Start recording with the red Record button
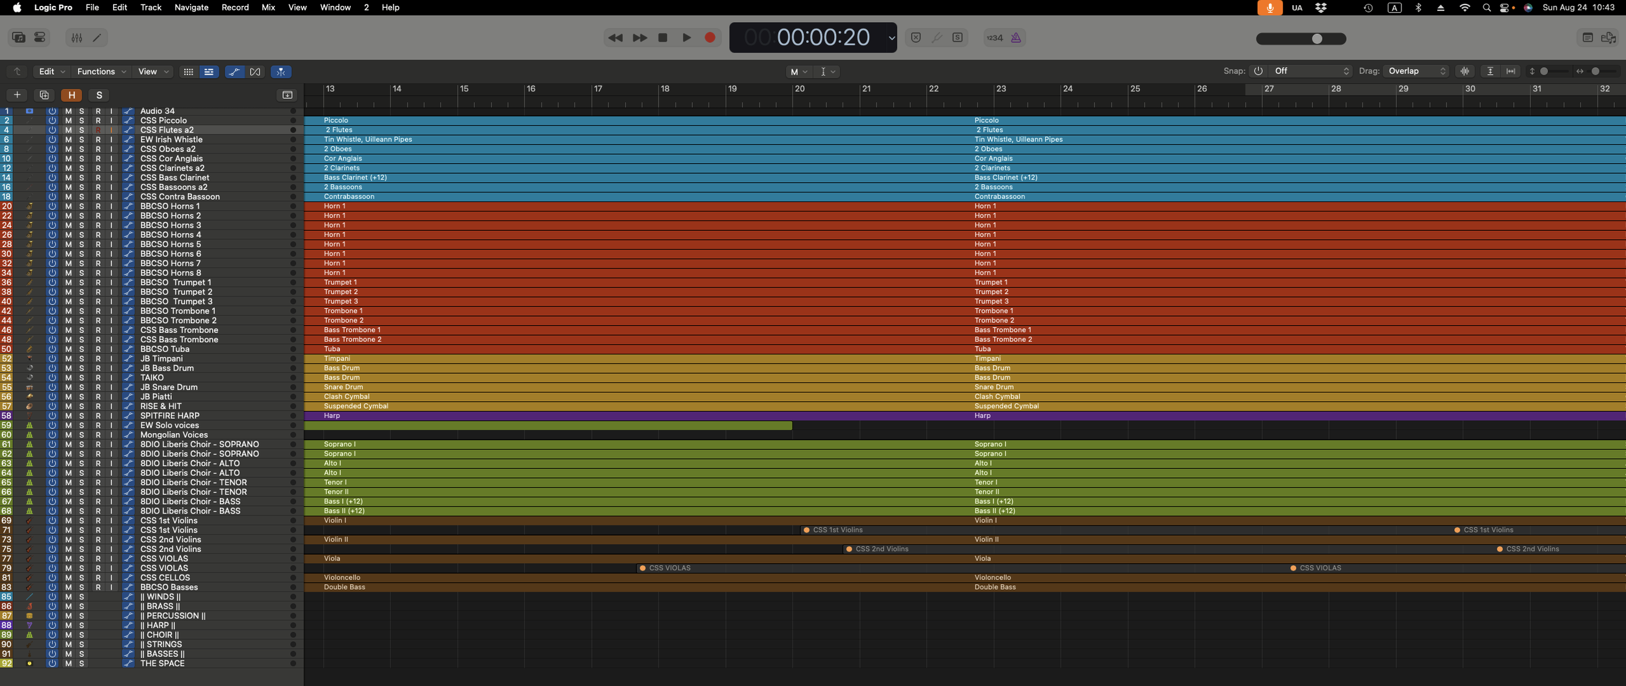Viewport: 1626px width, 686px height. click(x=710, y=38)
